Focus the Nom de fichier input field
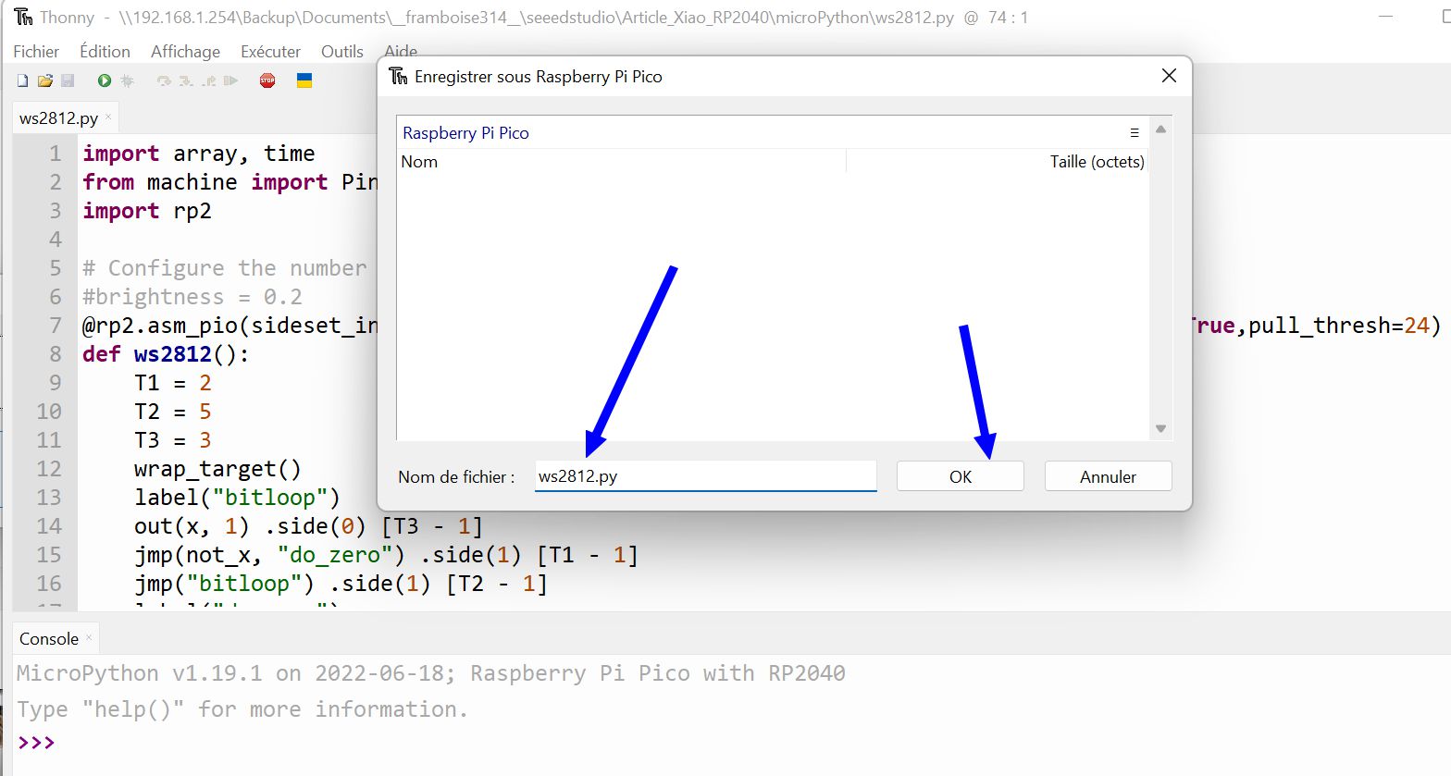This screenshot has width=1451, height=776. pos(705,476)
